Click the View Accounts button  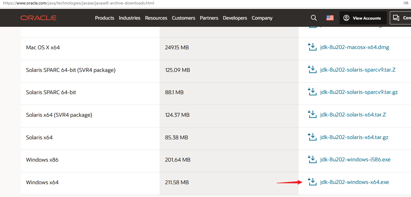(363, 18)
